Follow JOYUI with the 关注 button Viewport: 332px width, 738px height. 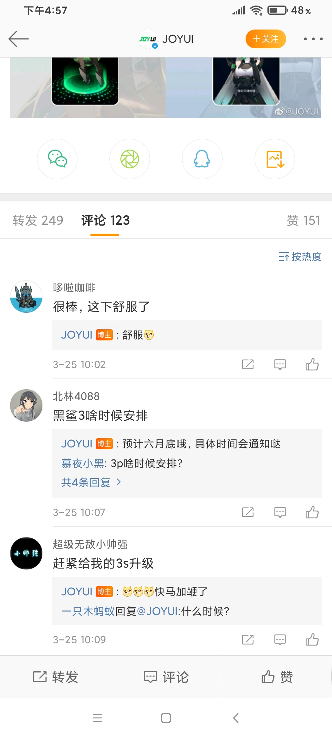pyautogui.click(x=266, y=39)
